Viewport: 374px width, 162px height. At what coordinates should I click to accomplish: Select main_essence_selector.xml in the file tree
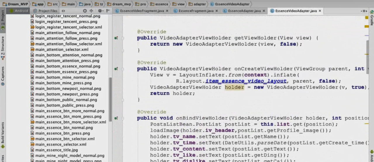tap(60, 144)
